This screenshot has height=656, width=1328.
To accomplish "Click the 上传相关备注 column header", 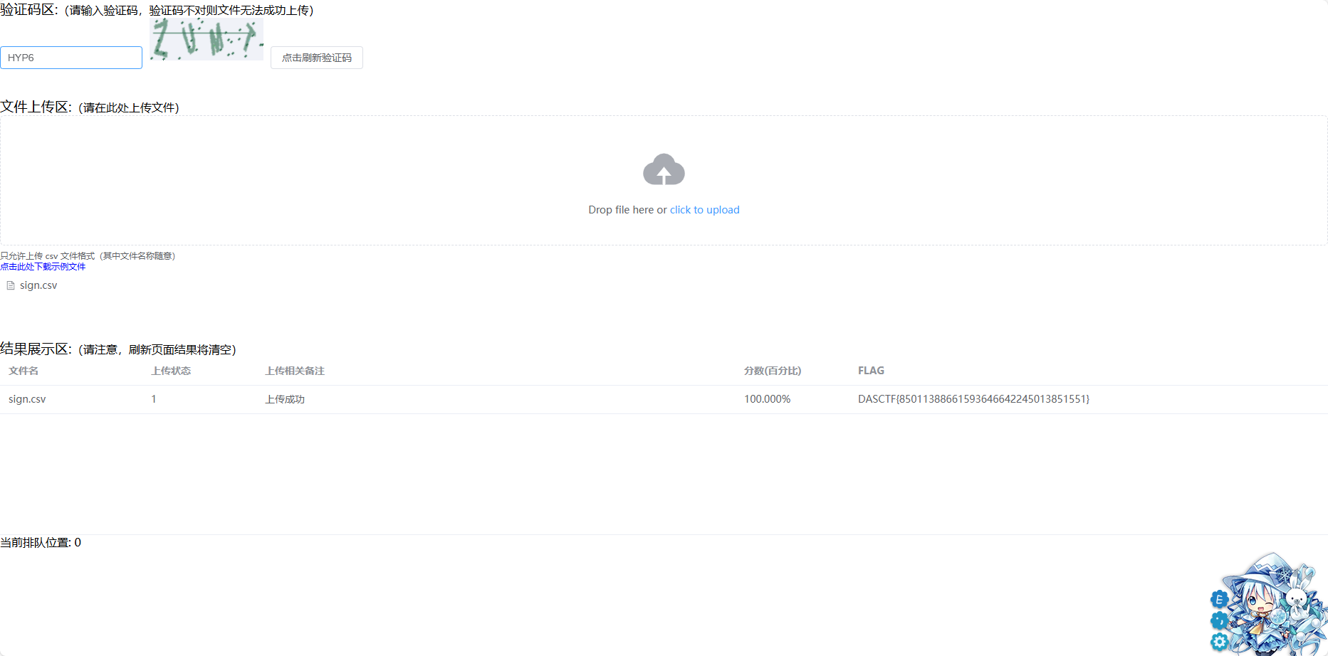I will [x=295, y=371].
